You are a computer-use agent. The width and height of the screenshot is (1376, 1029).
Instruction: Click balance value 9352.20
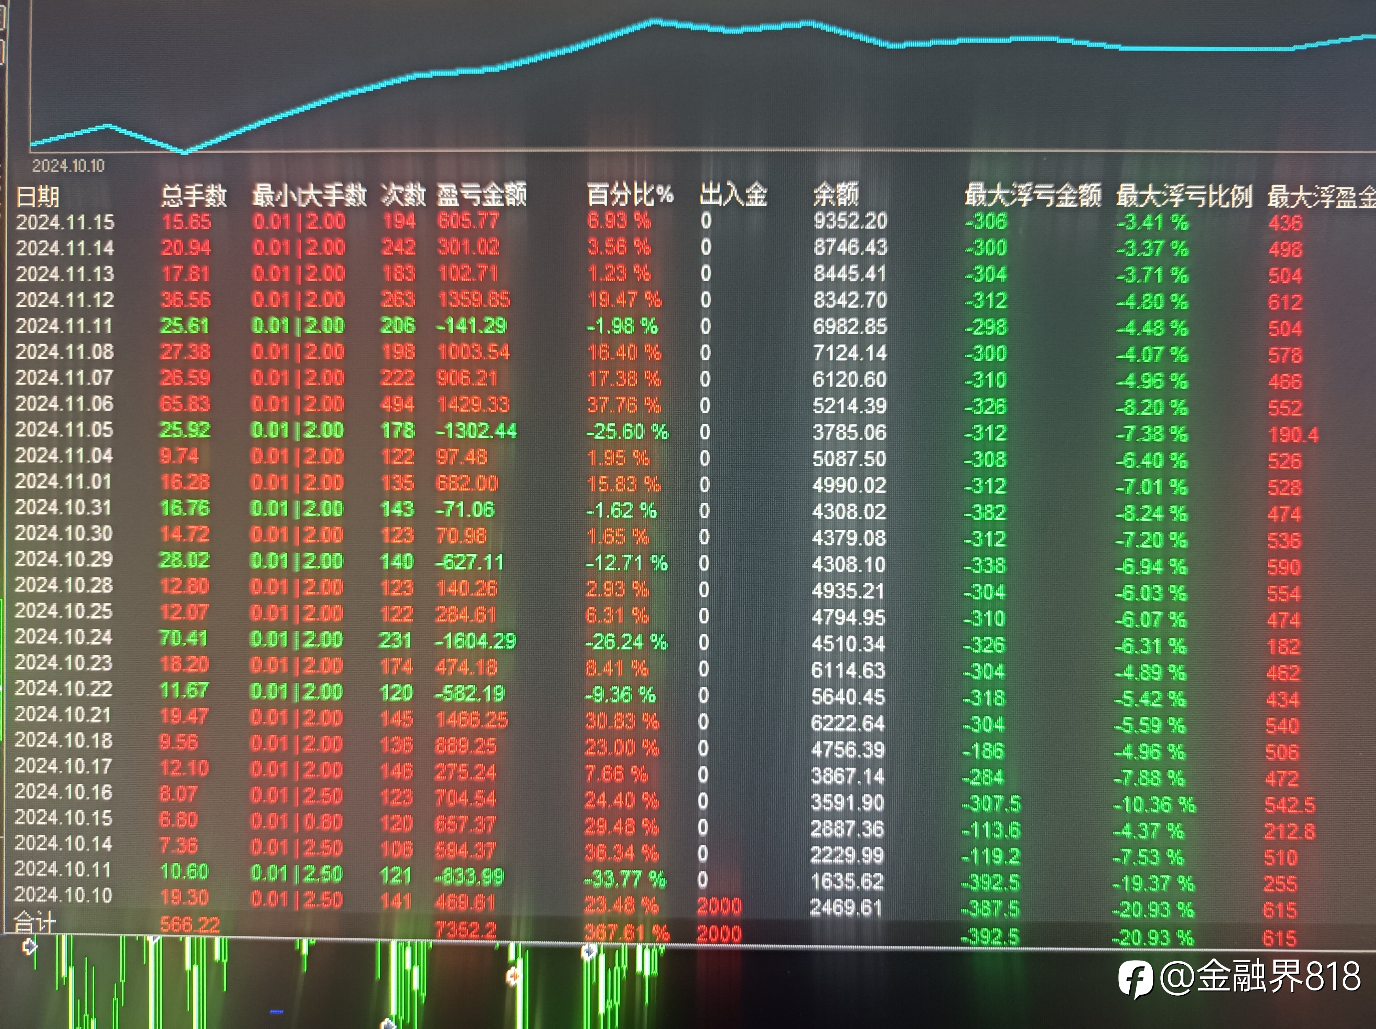(850, 221)
